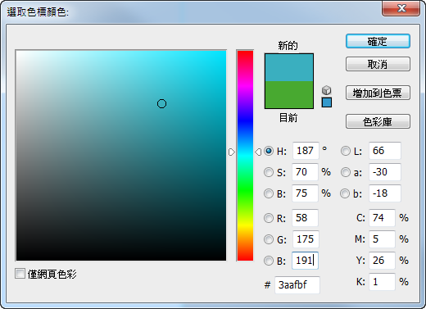The width and height of the screenshot is (426, 309).
Task: Click the Y yellow field showing 26
Action: 382,261
